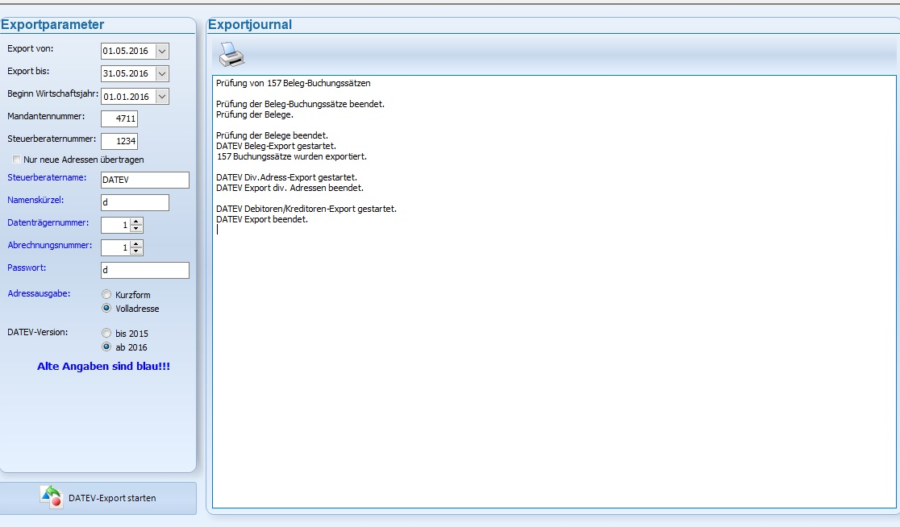The image size is (900, 527).
Task: Click the DATEV-Export starten icon
Action: click(x=51, y=497)
